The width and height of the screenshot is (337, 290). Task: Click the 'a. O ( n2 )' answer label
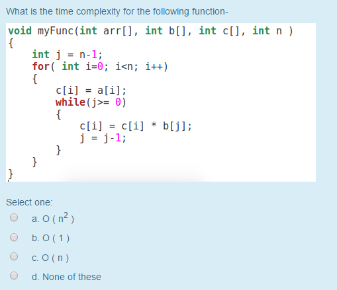(x=53, y=218)
